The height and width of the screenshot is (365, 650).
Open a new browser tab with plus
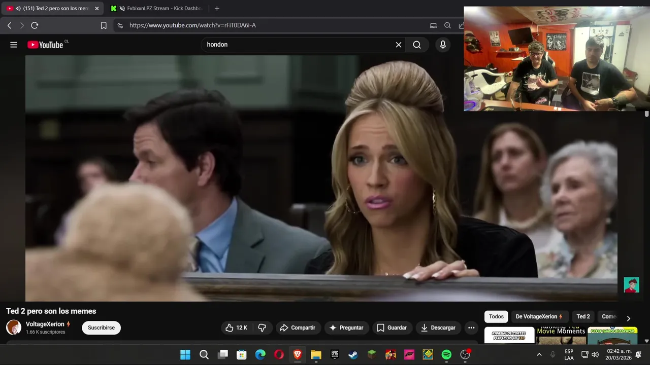click(x=217, y=9)
